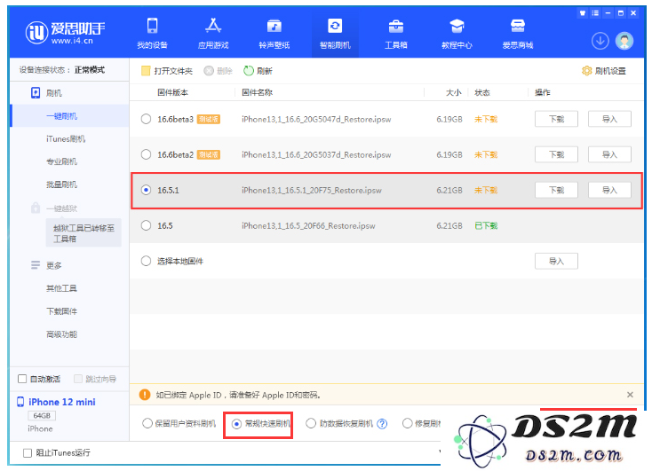
Task: Click 下载 button for 16.5.1
Action: coord(556,190)
